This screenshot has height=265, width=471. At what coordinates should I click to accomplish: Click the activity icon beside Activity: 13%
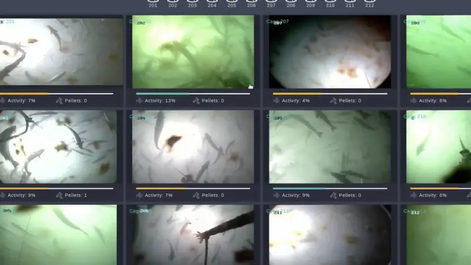click(139, 101)
